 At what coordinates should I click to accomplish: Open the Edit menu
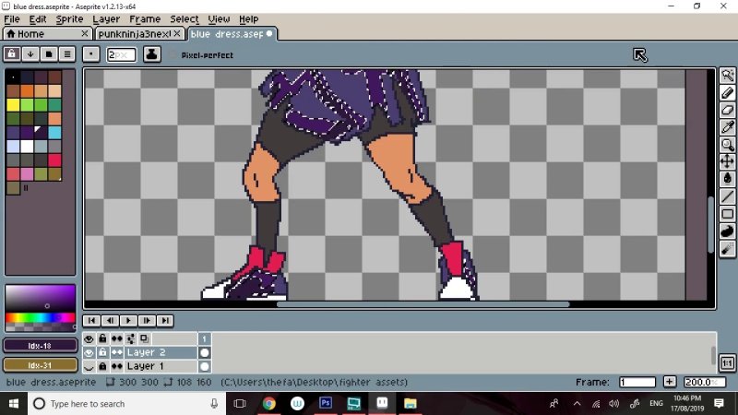click(38, 19)
